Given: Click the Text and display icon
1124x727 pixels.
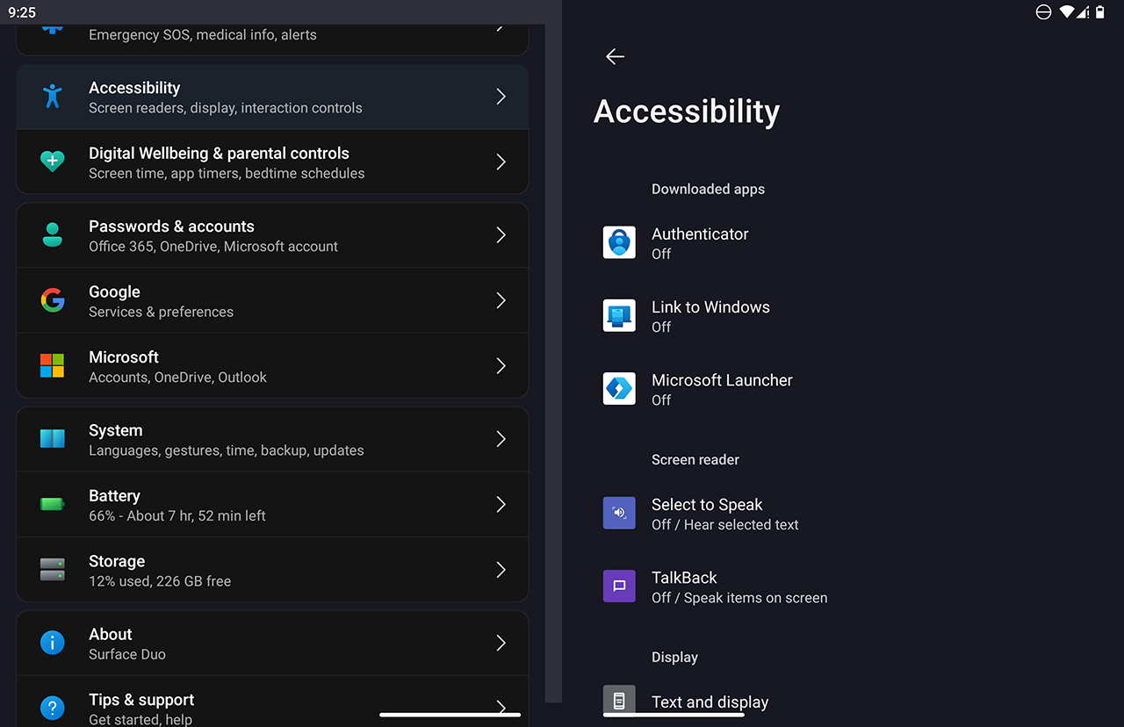Looking at the screenshot, I should click(x=619, y=700).
